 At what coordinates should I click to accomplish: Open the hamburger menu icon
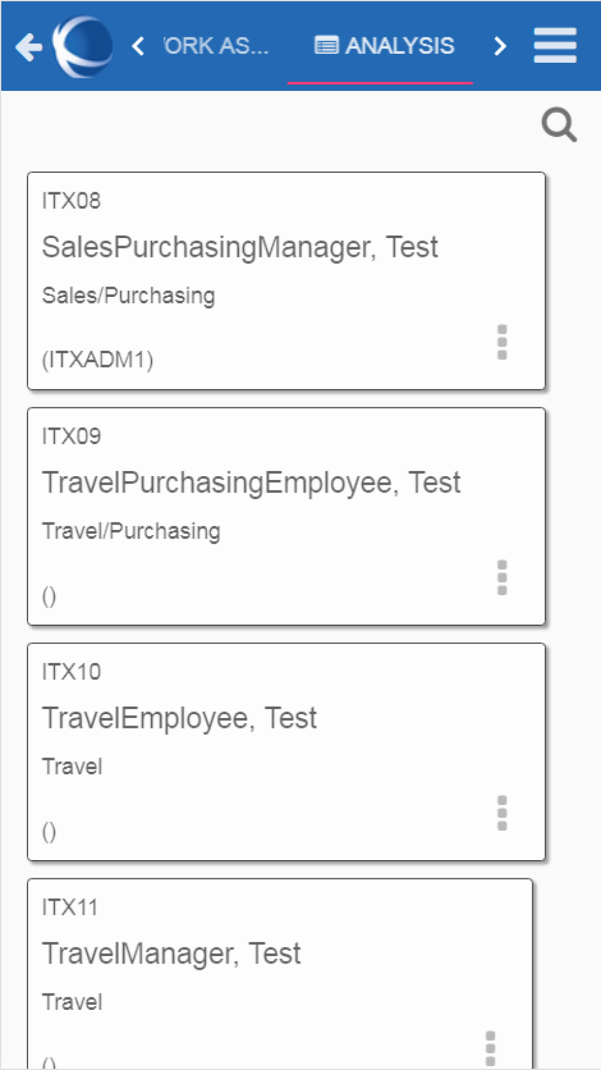pyautogui.click(x=555, y=45)
